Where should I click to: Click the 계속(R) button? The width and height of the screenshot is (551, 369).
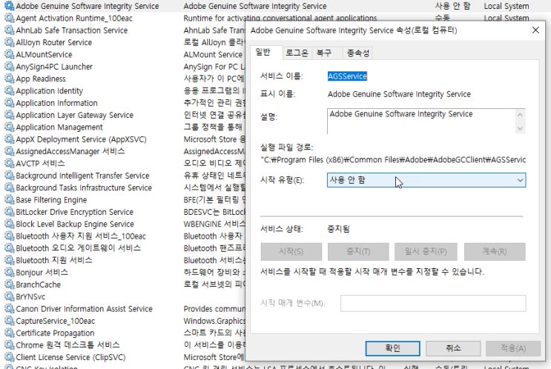coord(495,251)
